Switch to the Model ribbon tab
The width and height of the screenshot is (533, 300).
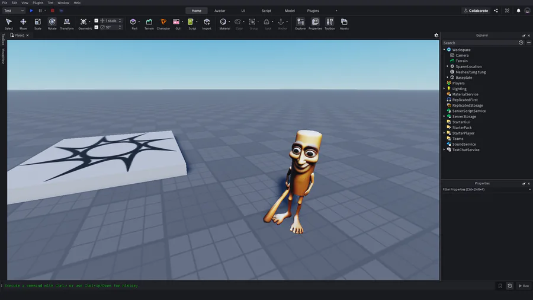tap(290, 11)
